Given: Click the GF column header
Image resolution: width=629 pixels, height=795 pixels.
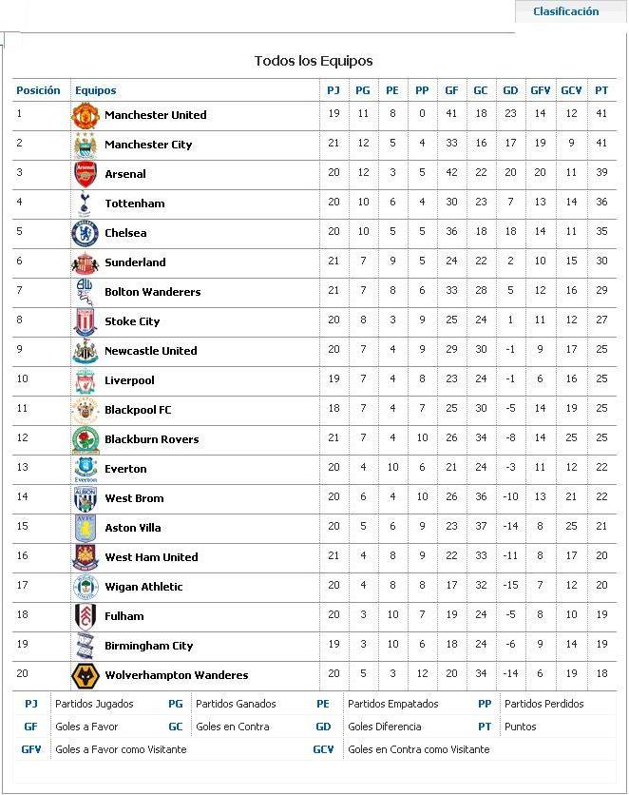Looking at the screenshot, I should 451,90.
